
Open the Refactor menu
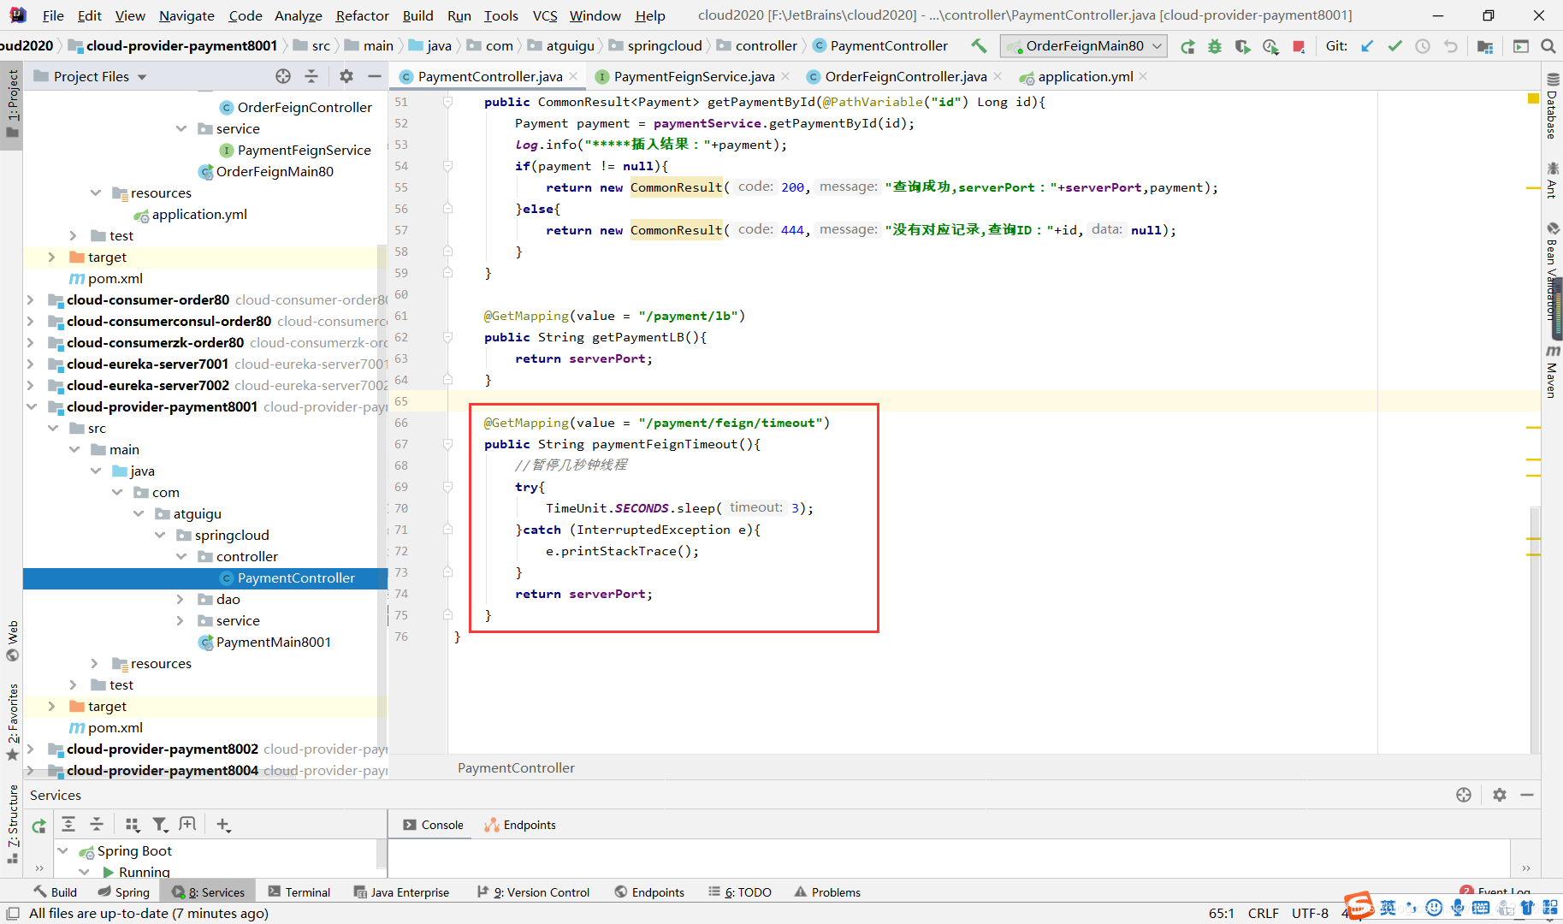(362, 15)
